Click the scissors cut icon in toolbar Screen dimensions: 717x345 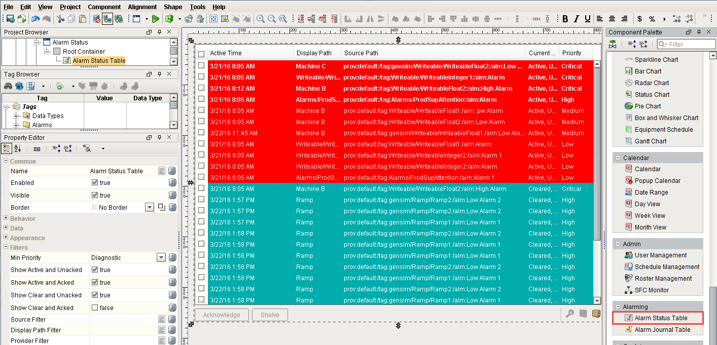60,19
